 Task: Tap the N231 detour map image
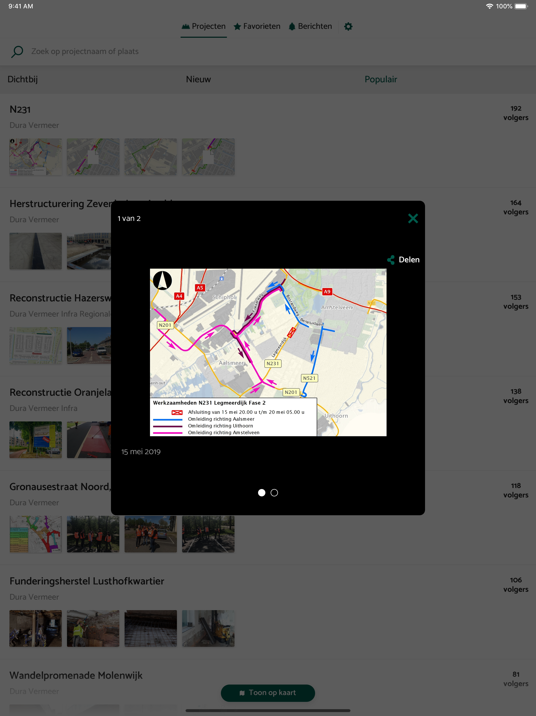tap(268, 352)
